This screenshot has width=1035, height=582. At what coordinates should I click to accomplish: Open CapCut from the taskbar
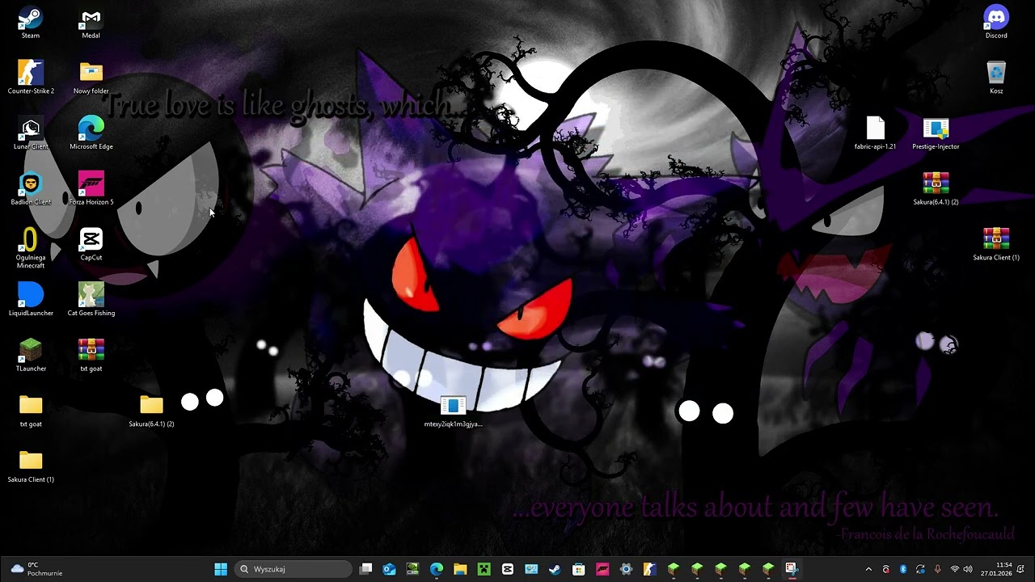[x=508, y=569]
